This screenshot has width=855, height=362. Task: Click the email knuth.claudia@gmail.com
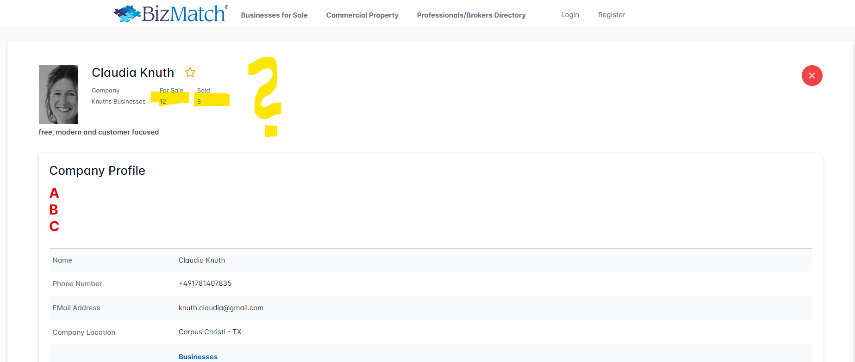coord(221,308)
